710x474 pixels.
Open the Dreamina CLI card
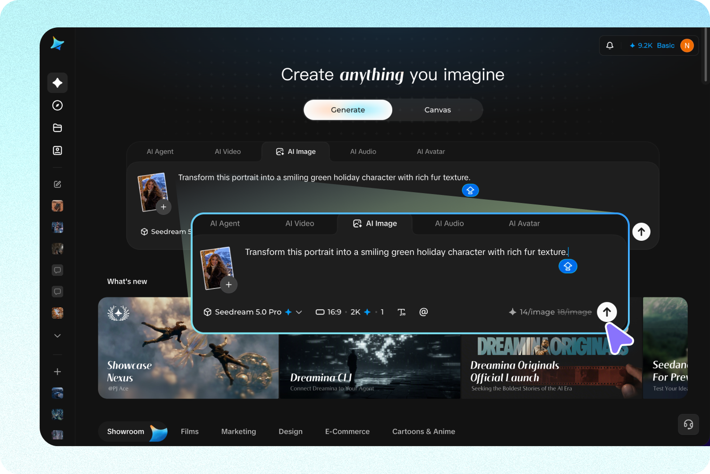370,366
